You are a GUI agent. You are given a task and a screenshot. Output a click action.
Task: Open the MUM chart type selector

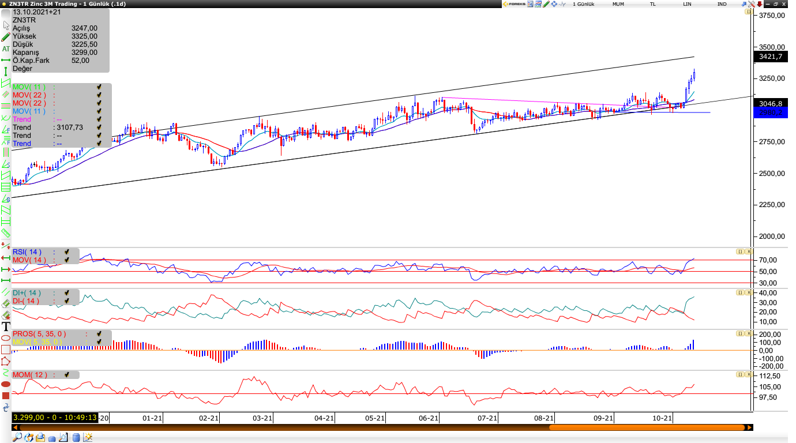tap(618, 4)
